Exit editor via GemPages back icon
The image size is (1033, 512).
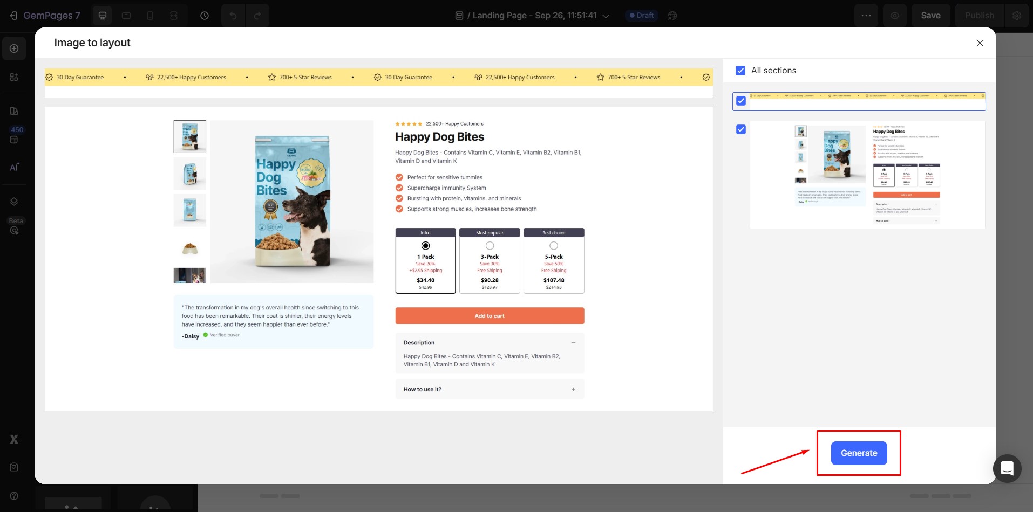pyautogui.click(x=13, y=16)
